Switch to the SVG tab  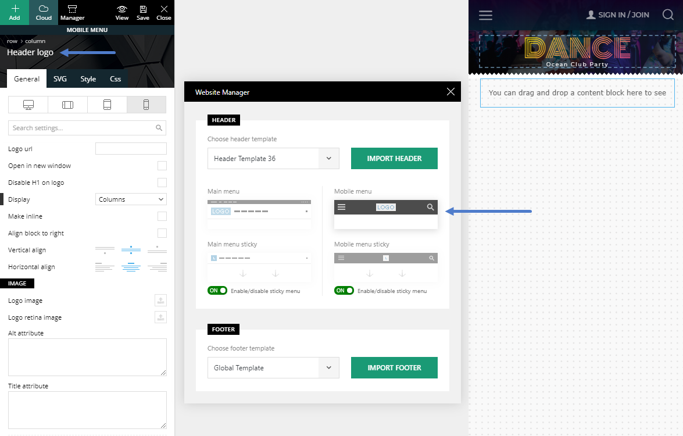click(60, 79)
